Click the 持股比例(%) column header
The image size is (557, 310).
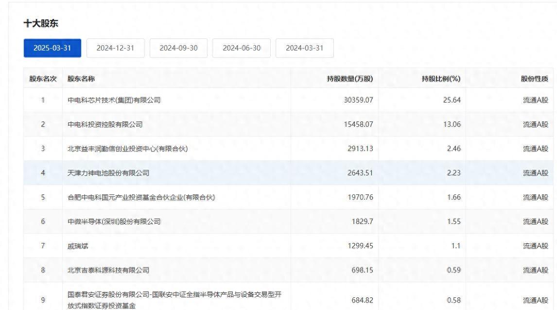pyautogui.click(x=441, y=79)
